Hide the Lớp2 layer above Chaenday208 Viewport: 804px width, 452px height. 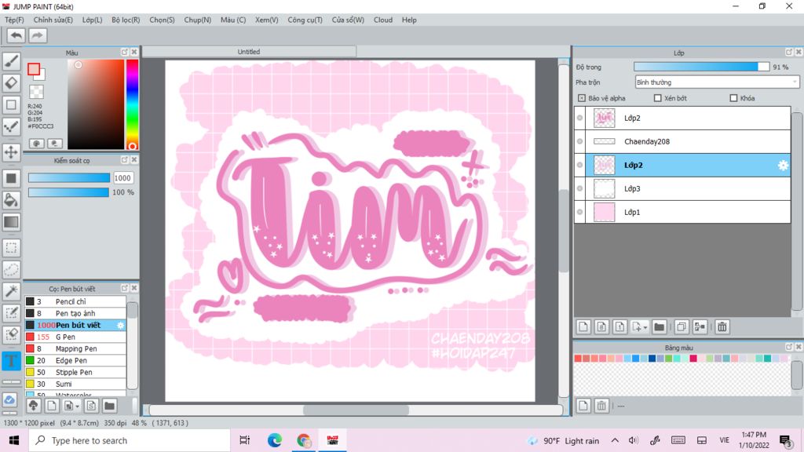tap(580, 118)
